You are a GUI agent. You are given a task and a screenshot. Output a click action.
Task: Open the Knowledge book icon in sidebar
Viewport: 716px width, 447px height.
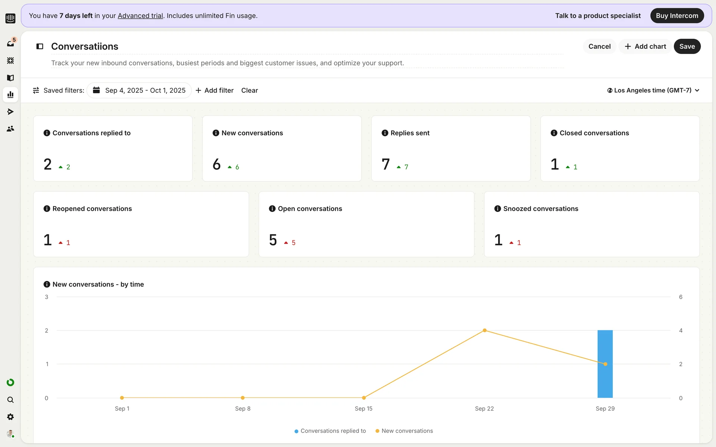tap(10, 77)
